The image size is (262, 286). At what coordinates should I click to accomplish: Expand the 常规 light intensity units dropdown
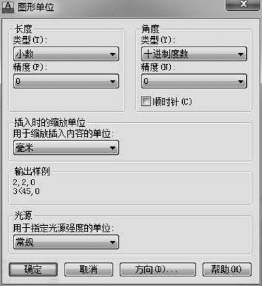click(x=66, y=242)
